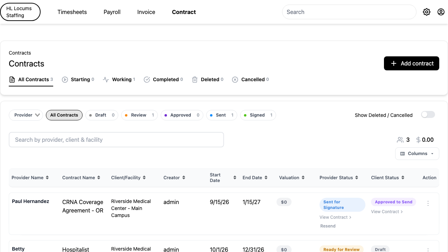Click the Starting play-circle icon
Viewport: 448px width, 252px height.
coord(65,79)
